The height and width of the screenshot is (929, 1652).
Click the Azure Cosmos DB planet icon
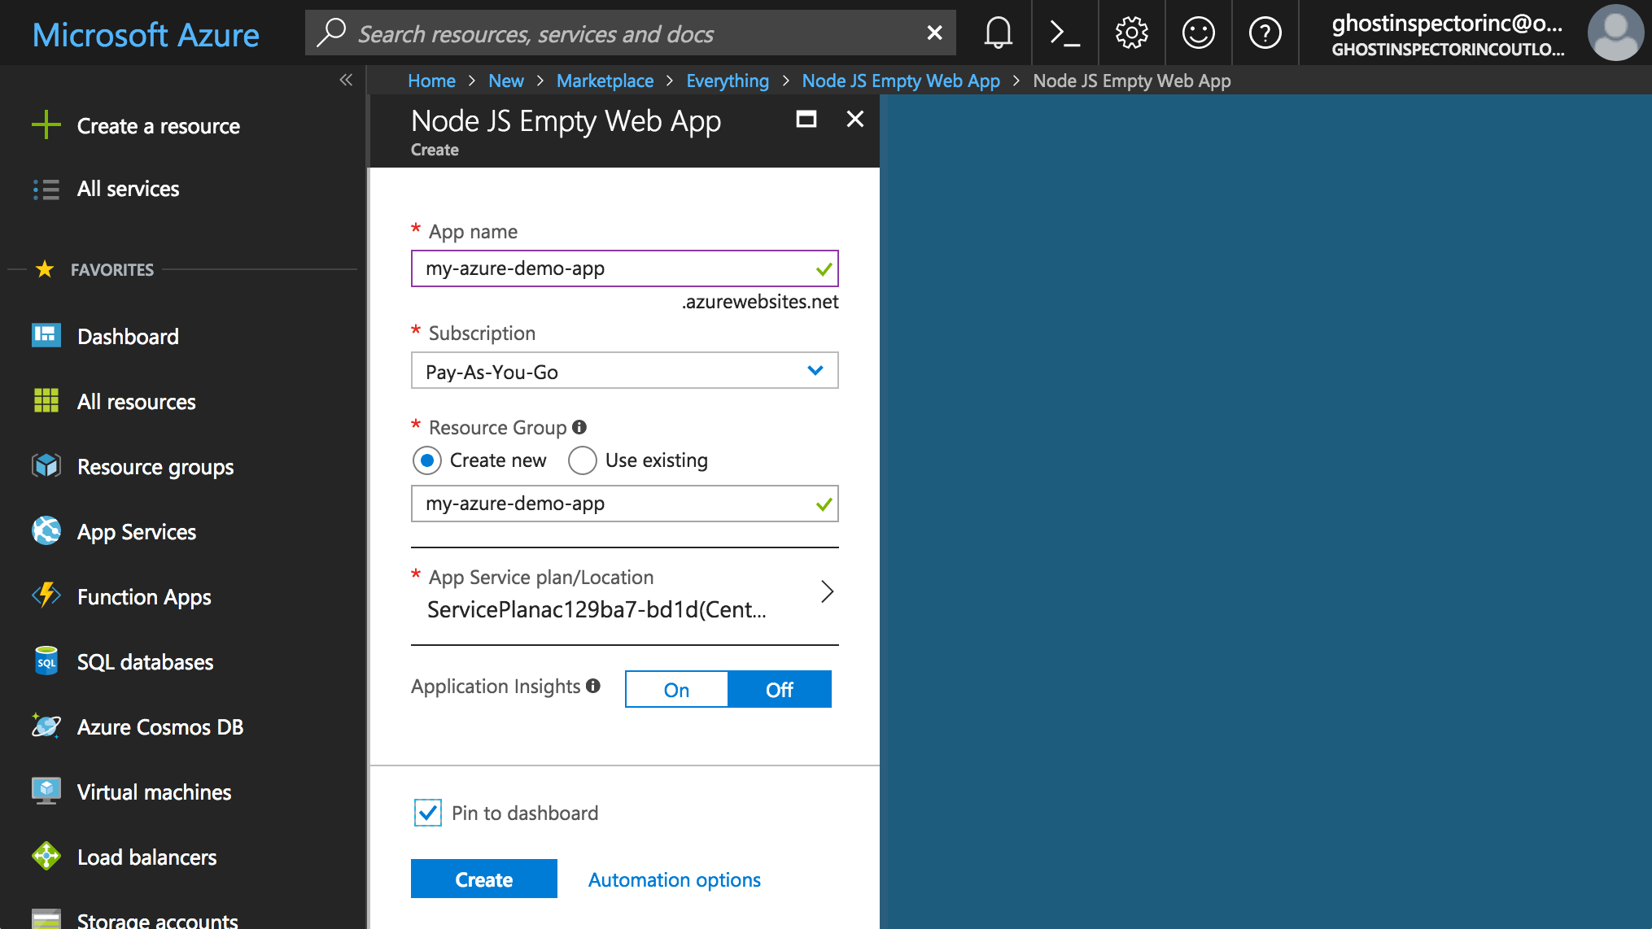coord(46,726)
